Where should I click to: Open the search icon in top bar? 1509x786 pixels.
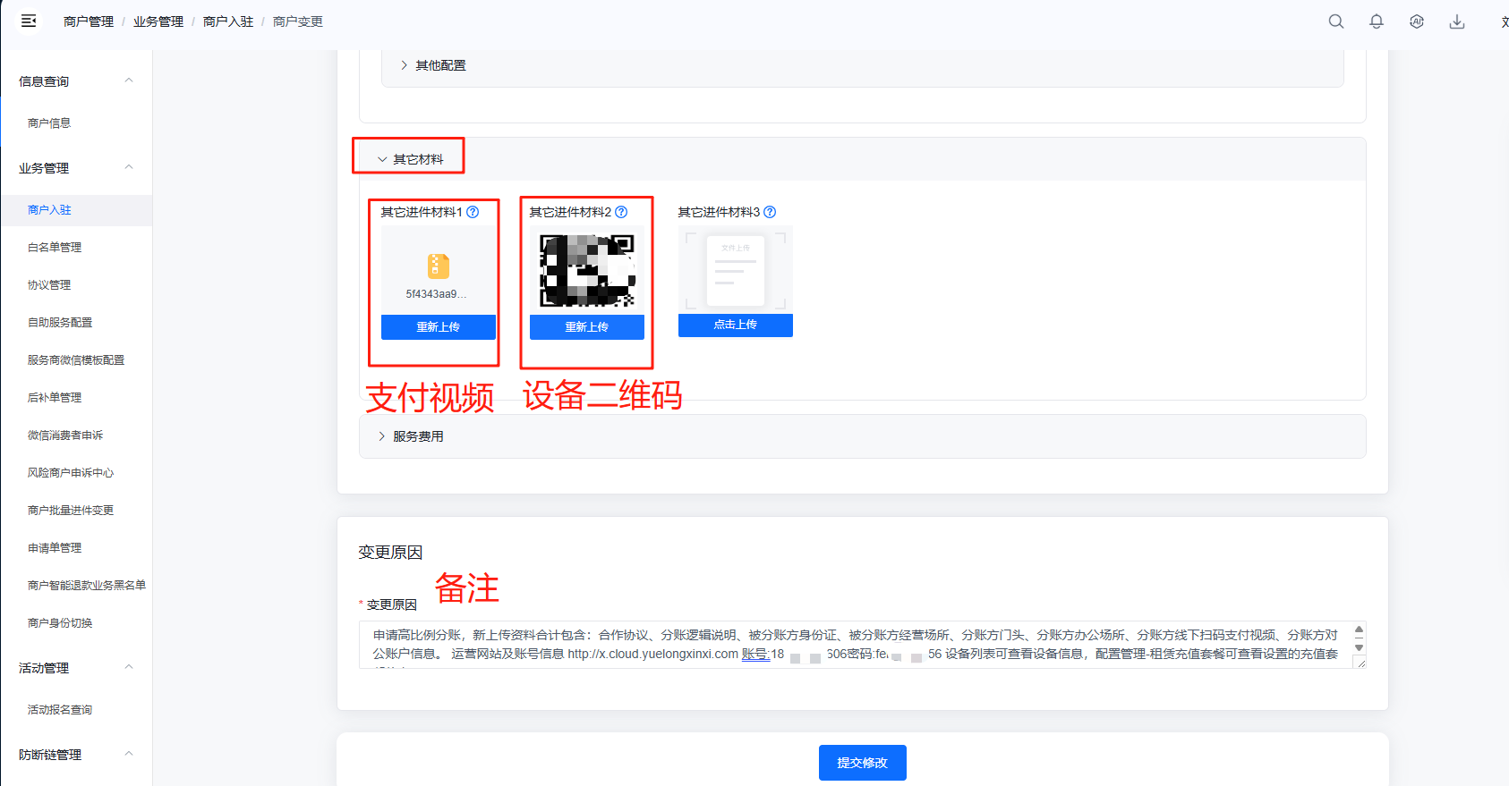pyautogui.click(x=1335, y=21)
